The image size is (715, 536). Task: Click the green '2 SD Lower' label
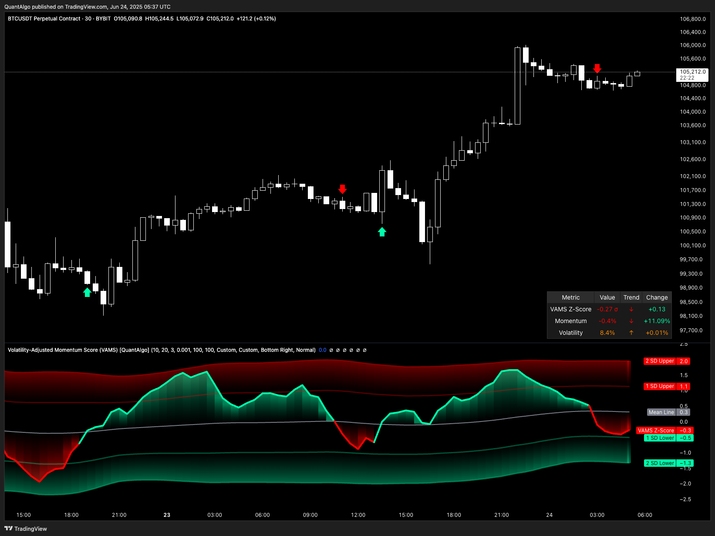660,463
